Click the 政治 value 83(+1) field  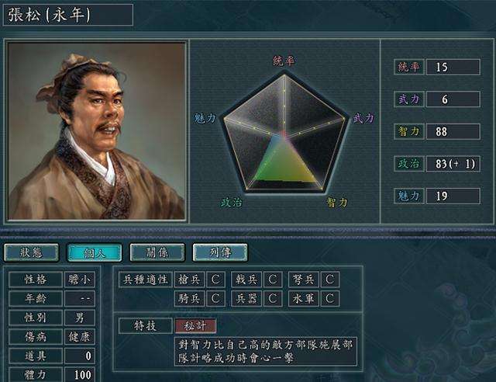[x=453, y=164]
